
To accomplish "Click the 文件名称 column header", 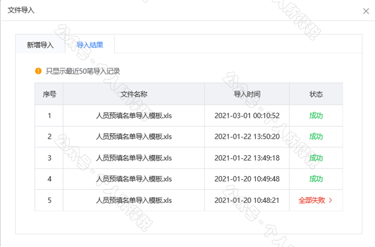I will (134, 94).
